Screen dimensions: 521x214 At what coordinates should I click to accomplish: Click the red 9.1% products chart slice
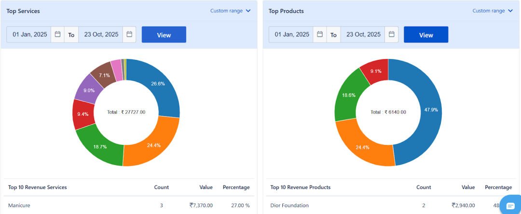[375, 72]
